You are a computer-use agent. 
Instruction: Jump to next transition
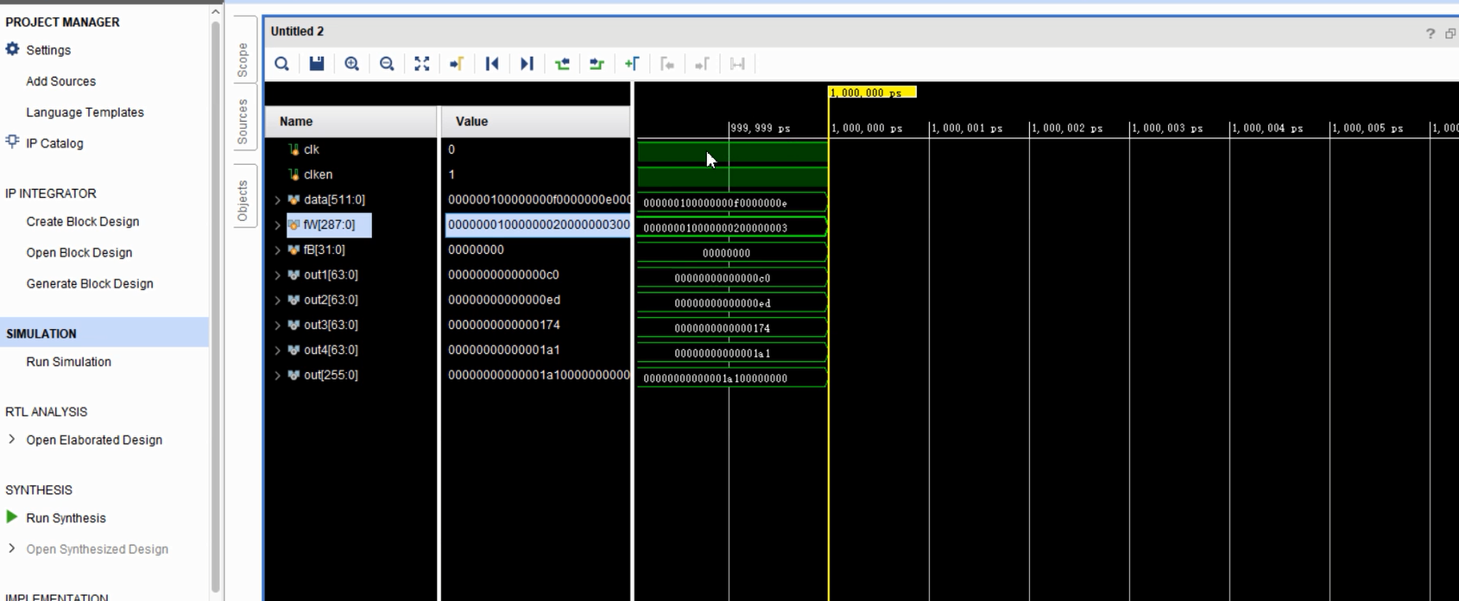click(x=597, y=64)
